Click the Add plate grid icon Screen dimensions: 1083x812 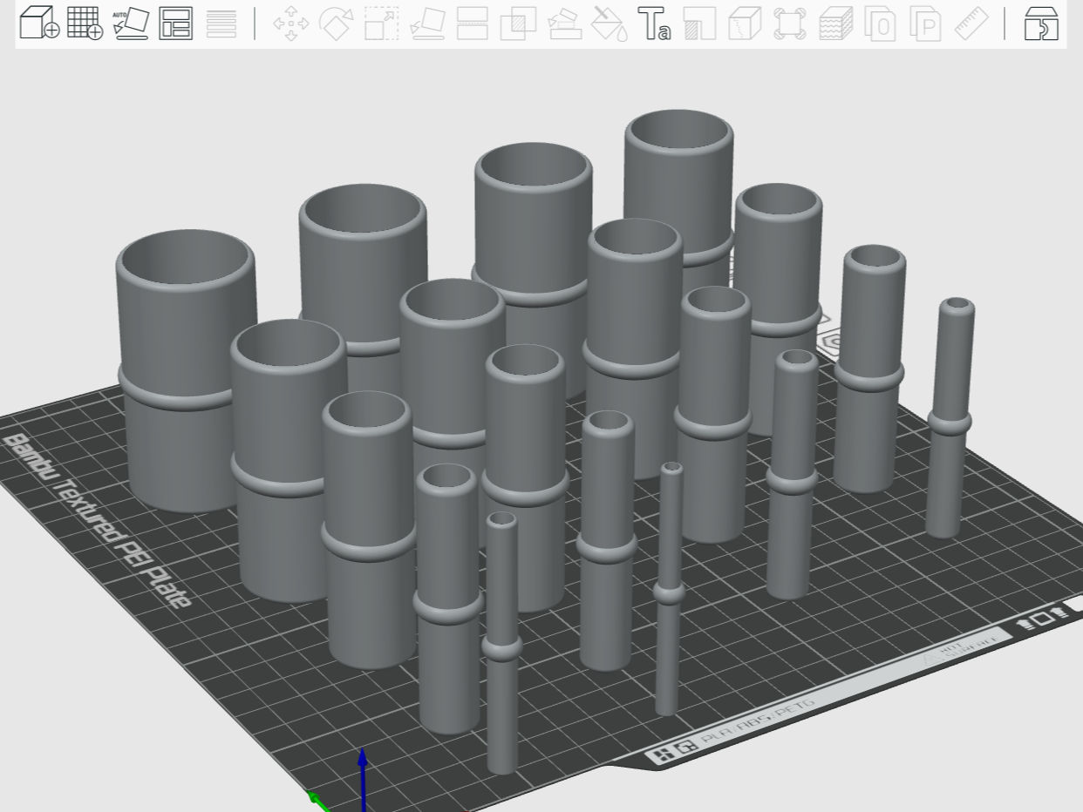[x=85, y=24]
